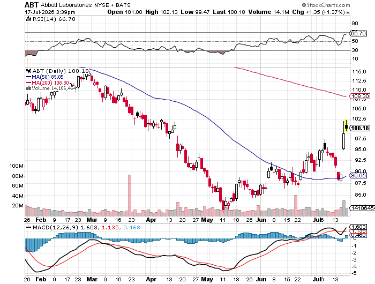Click the 115.0 price axis label
This screenshot has width=375, height=284.
359,72
